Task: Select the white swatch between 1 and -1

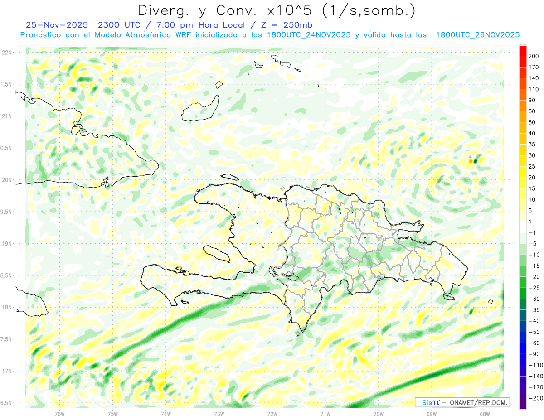Action: pyautogui.click(x=523, y=227)
